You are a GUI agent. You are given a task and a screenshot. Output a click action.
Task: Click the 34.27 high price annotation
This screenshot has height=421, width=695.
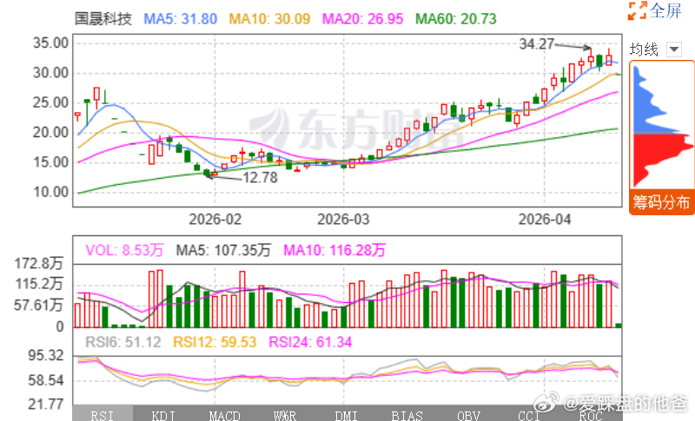(x=536, y=43)
